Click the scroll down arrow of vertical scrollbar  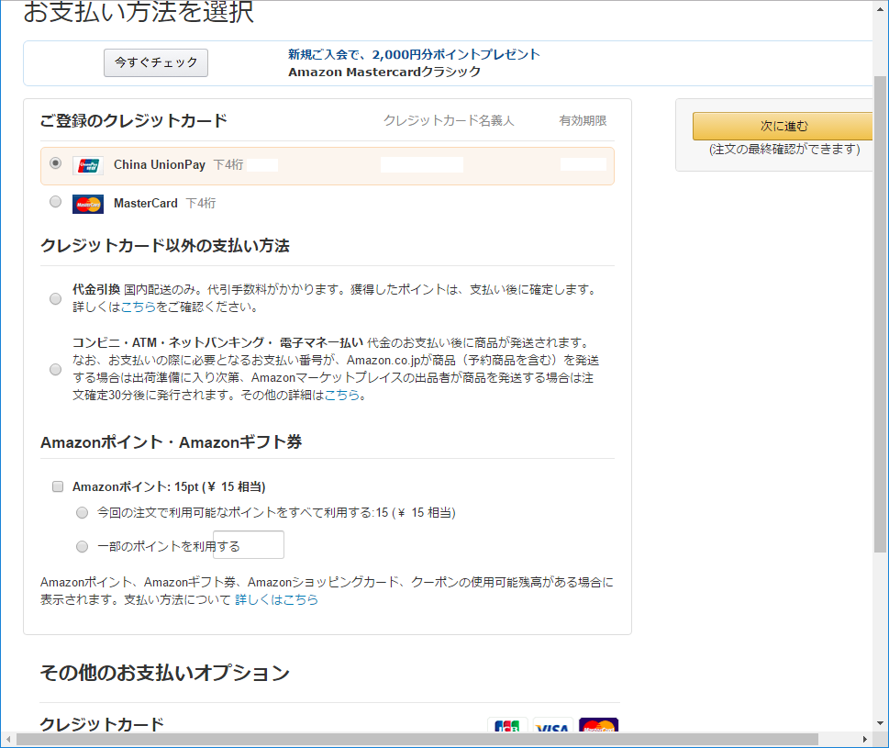(880, 723)
